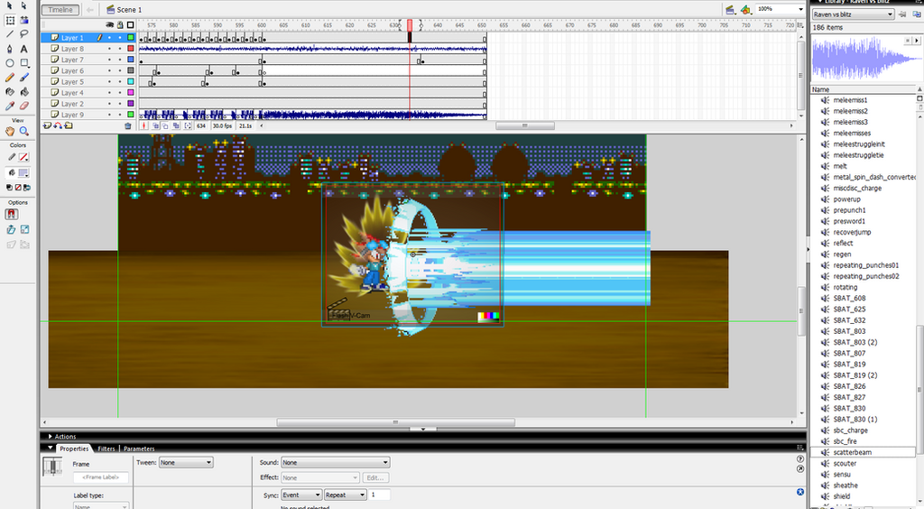Switch to the Properties tab
924x509 pixels.
click(x=74, y=449)
